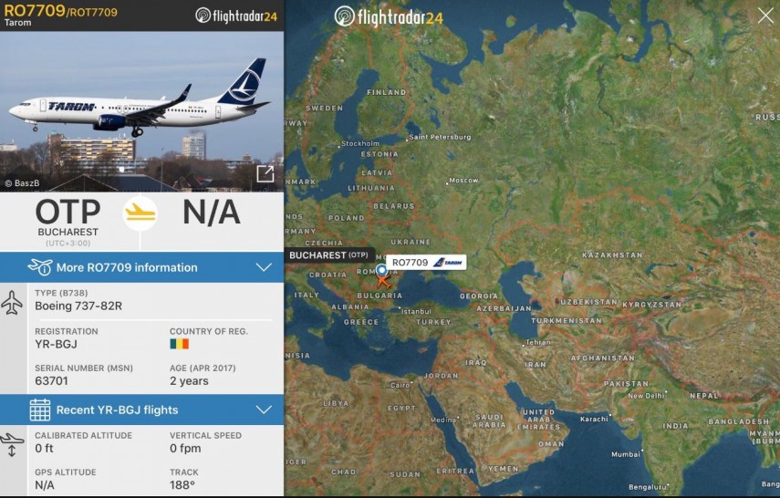Image resolution: width=780 pixels, height=498 pixels.
Task: Click the Tarom aircraft photo thumbnail
Action: 141,111
